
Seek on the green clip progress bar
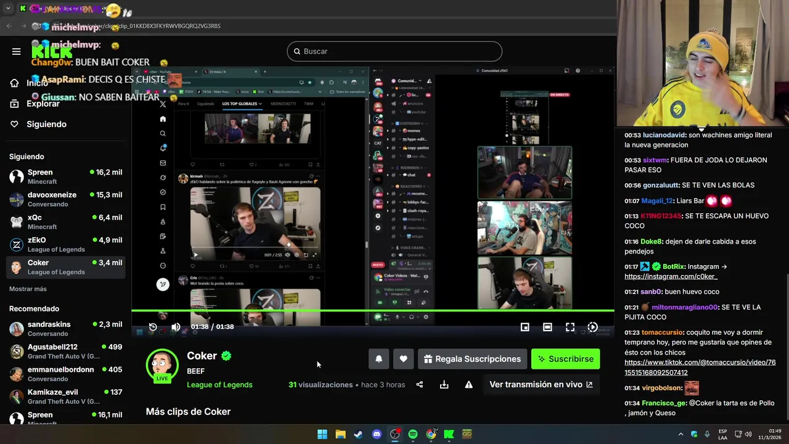click(x=373, y=310)
